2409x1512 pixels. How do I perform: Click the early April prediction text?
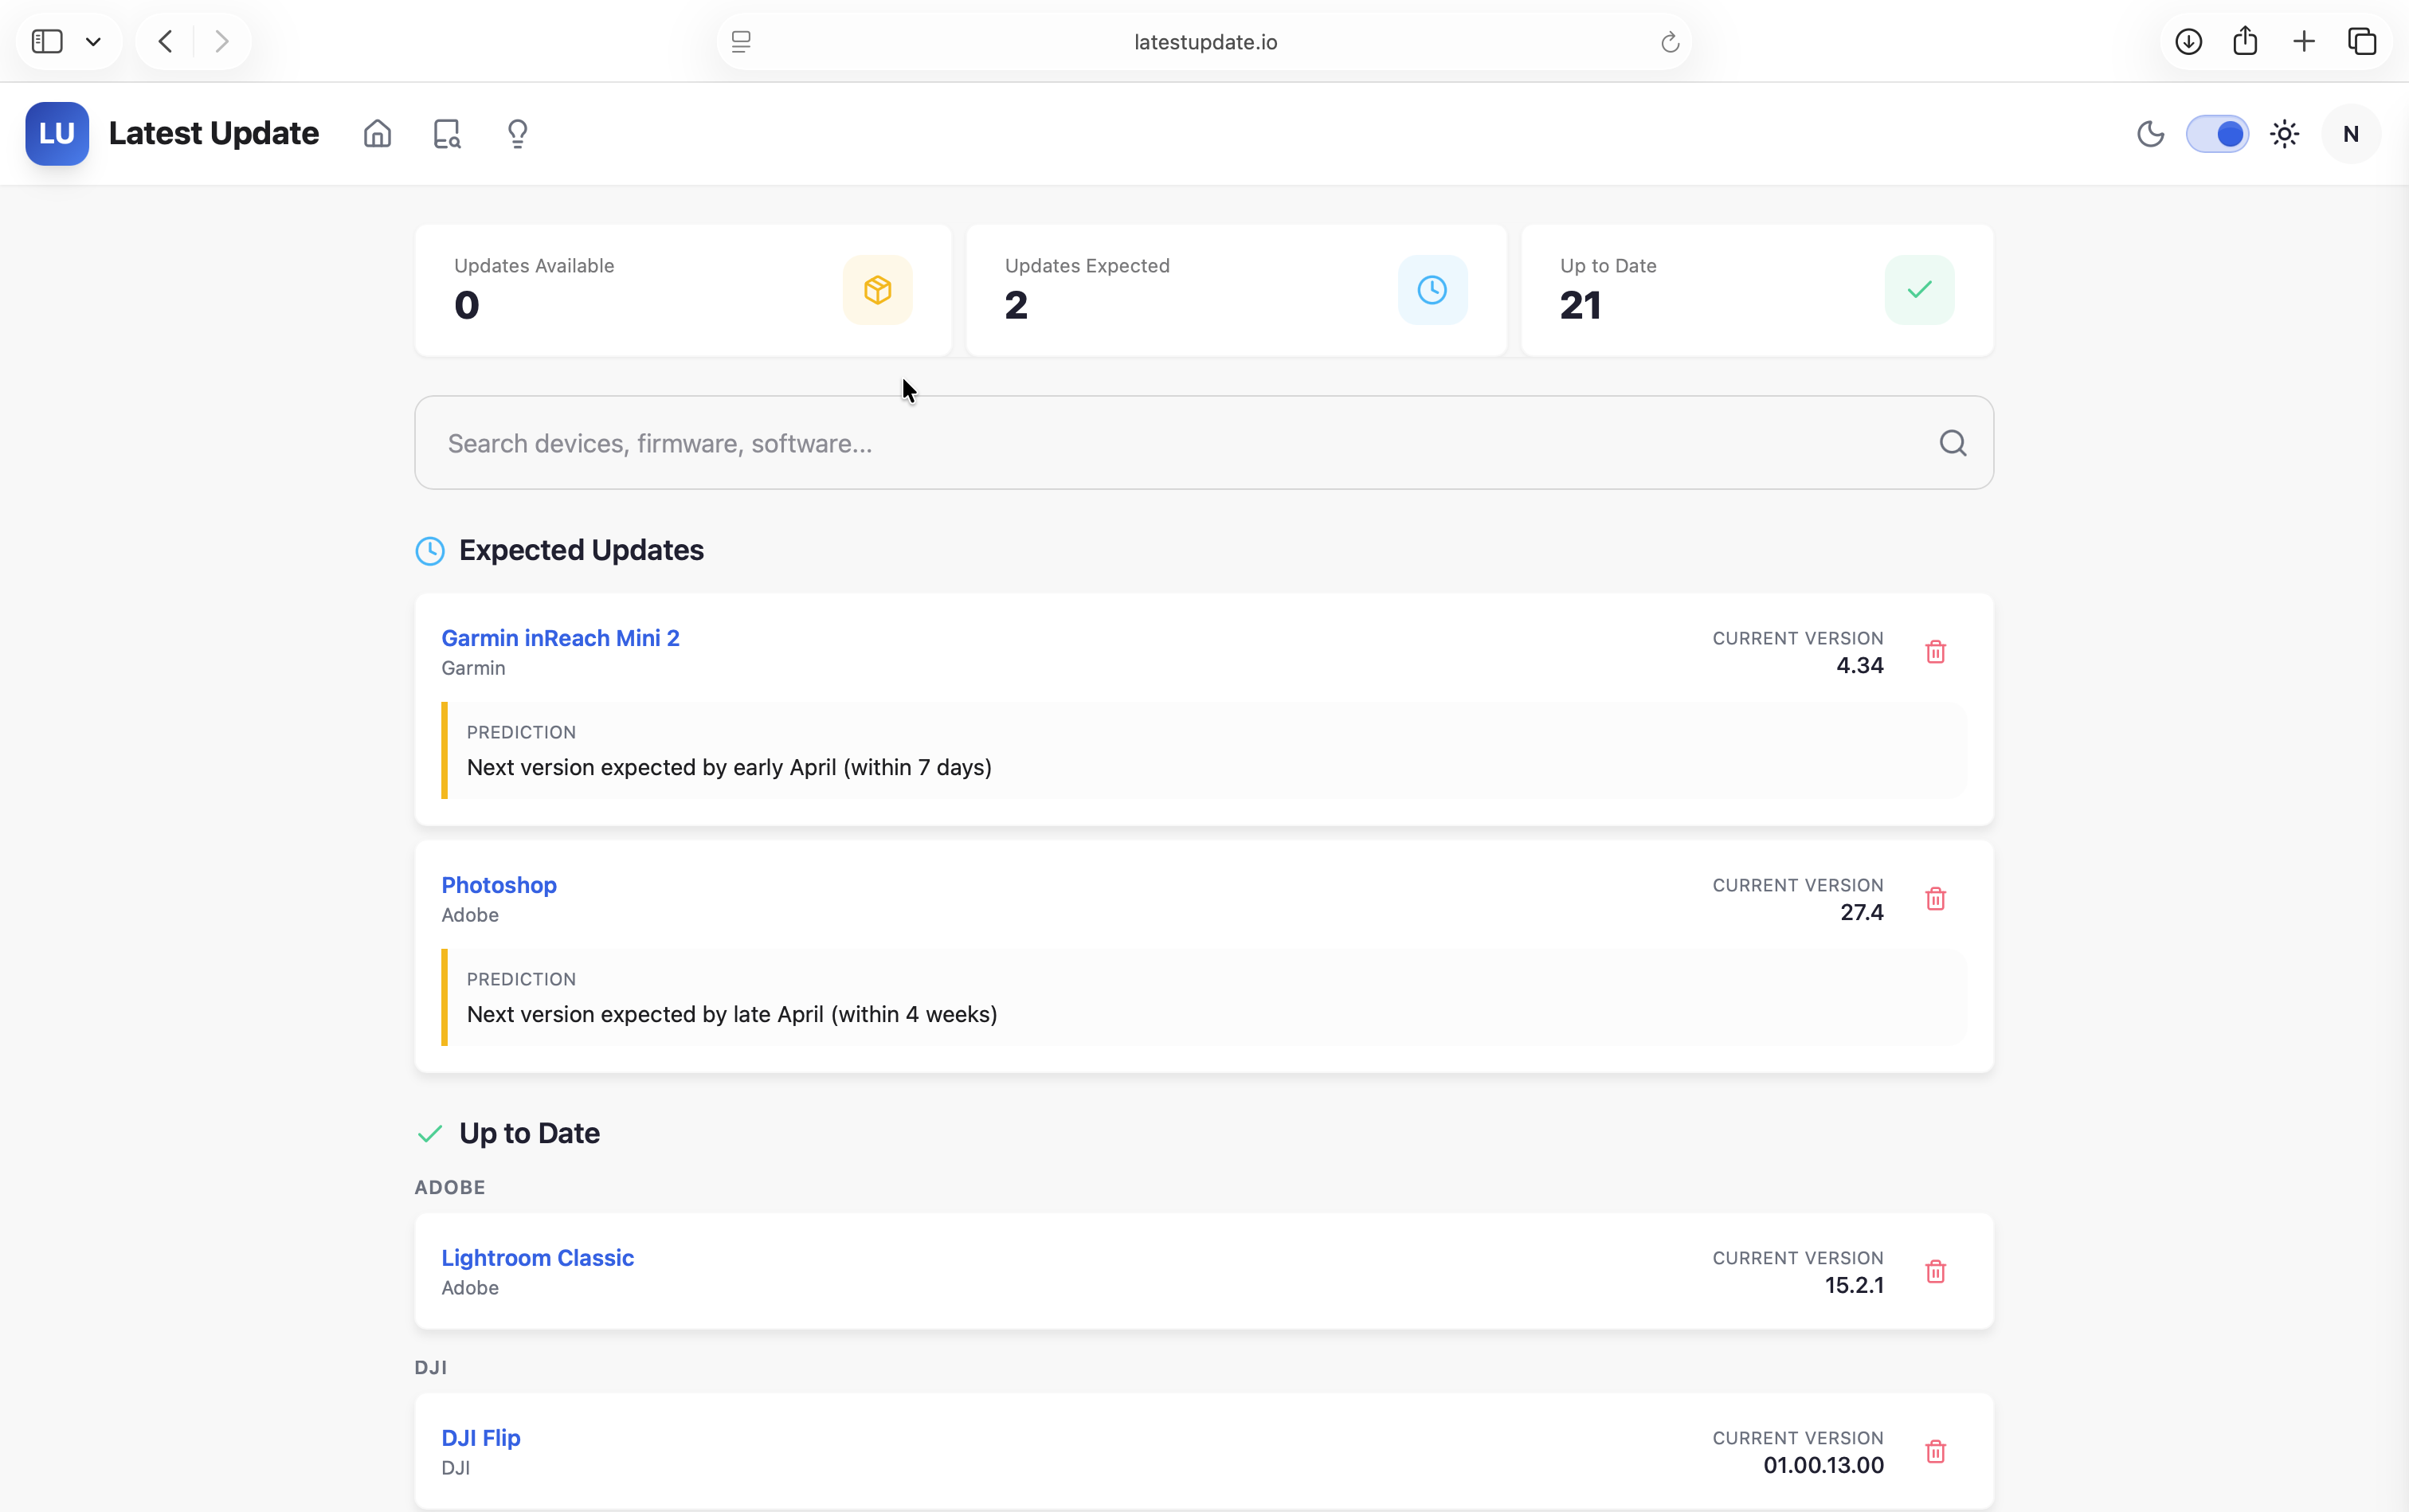pyautogui.click(x=729, y=767)
